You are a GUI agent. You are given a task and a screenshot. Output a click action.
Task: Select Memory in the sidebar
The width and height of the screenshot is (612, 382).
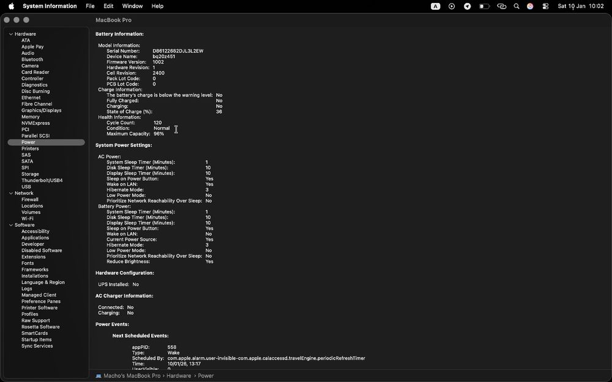[31, 117]
